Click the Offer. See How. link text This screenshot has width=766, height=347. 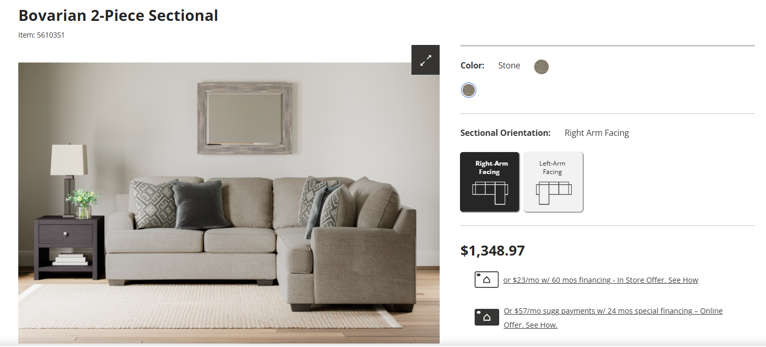(x=531, y=325)
